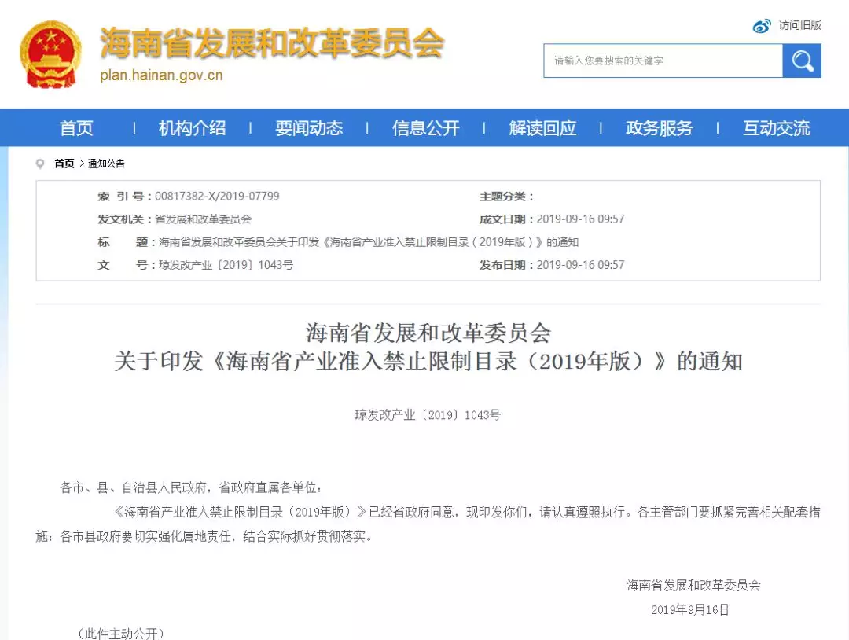
Task: Go to 信息公开 in the navigation bar
Action: [425, 128]
